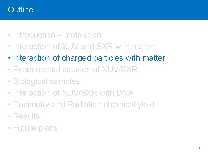The width and height of the screenshot is (208, 156).
Task: Select the "Biological samples" line
Action: pos(46,81)
